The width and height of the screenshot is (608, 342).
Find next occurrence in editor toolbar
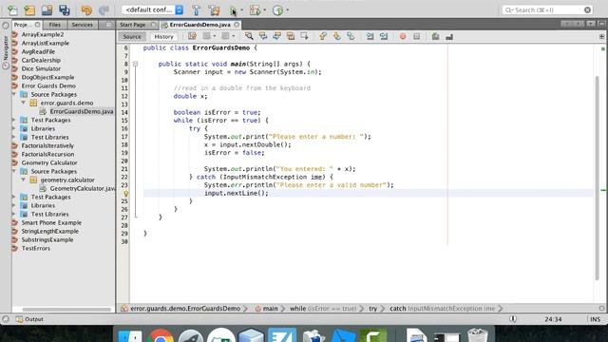point(276,36)
